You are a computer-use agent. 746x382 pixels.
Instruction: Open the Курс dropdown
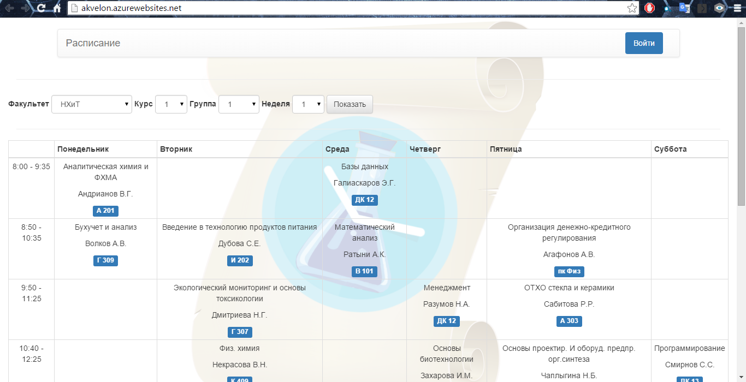(x=171, y=104)
